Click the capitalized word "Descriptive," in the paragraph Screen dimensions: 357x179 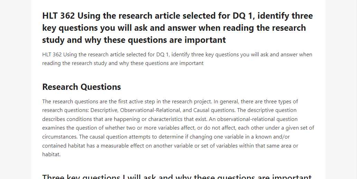pos(104,110)
